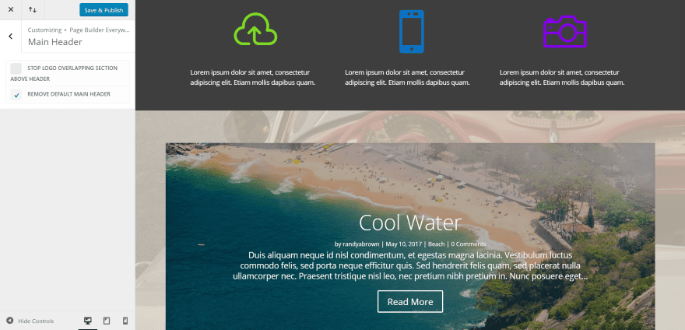Click the Hide Controls text label

[x=36, y=321]
